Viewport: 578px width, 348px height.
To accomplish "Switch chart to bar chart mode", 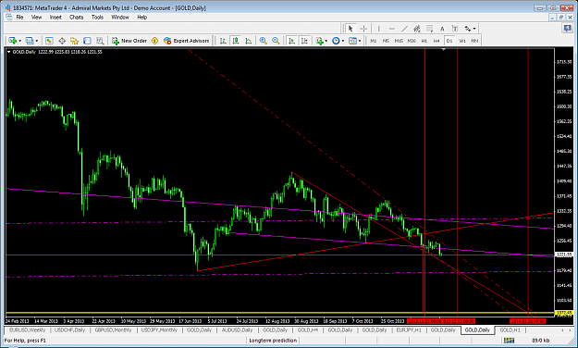I will [x=223, y=41].
